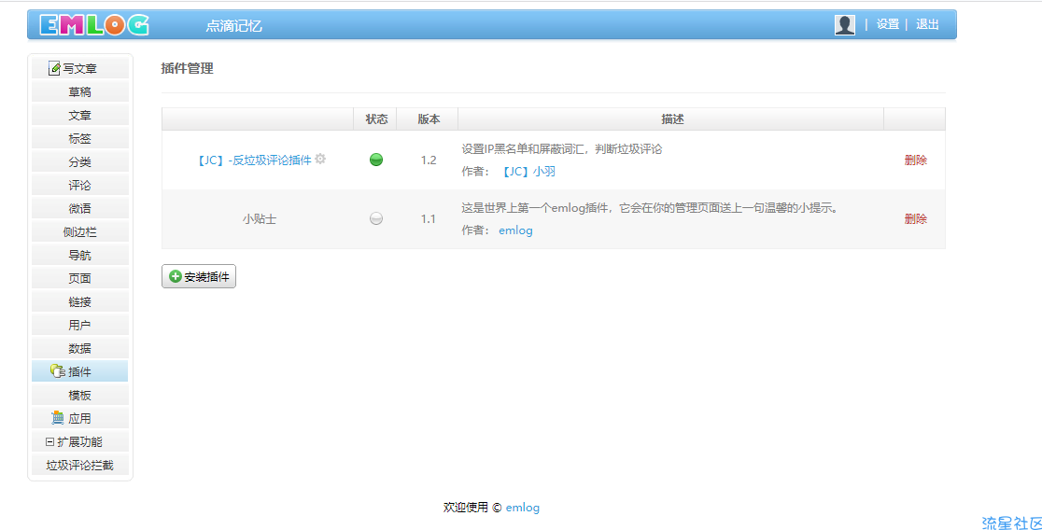
Task: Click the 描述 column header
Action: (x=672, y=119)
